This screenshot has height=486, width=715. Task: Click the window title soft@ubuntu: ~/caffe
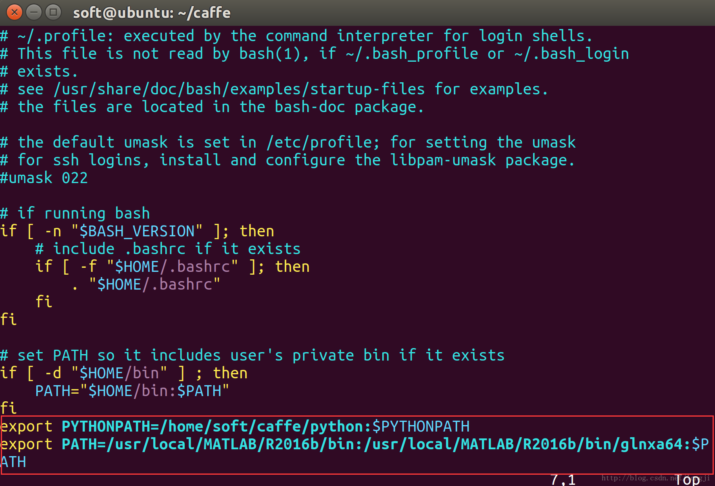click(x=152, y=13)
